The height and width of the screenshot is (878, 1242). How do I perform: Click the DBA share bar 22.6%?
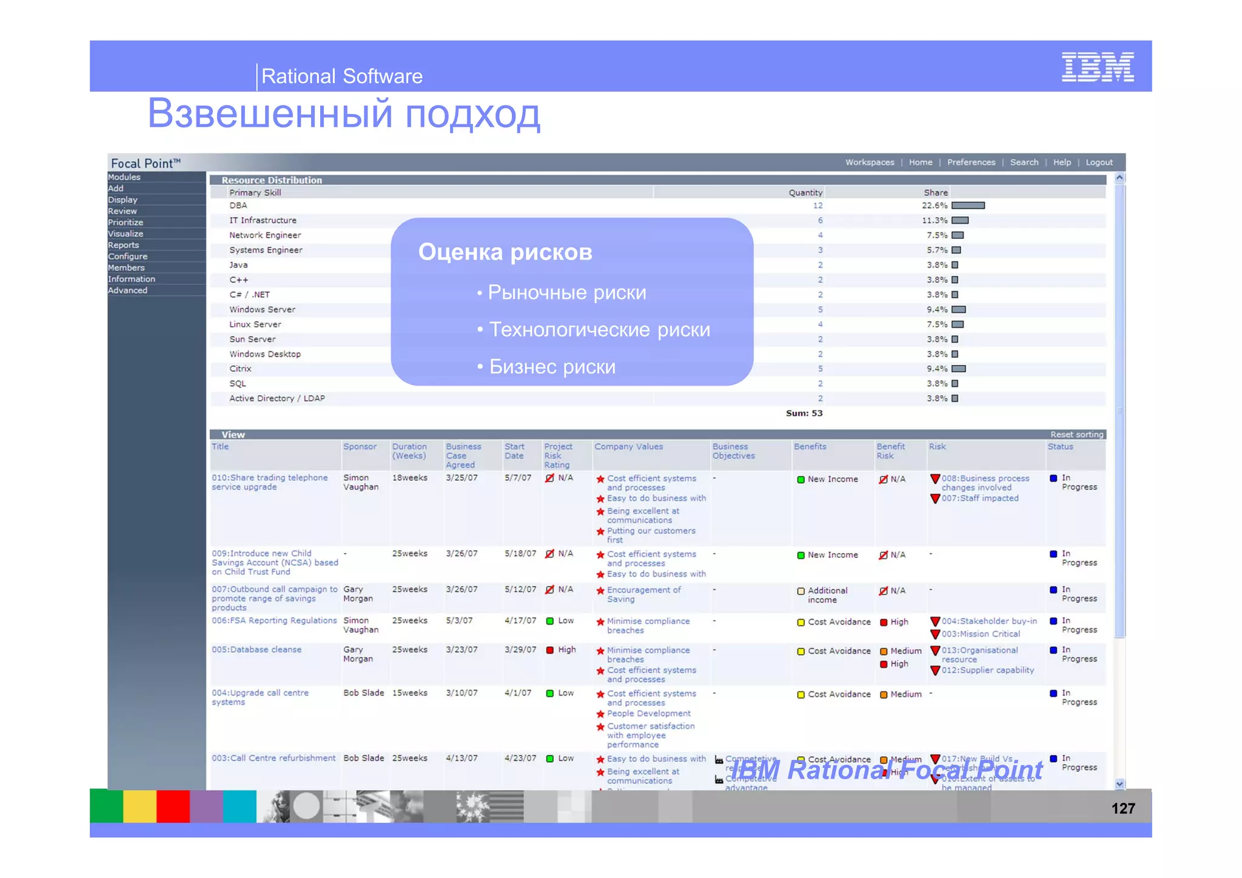[x=968, y=206]
